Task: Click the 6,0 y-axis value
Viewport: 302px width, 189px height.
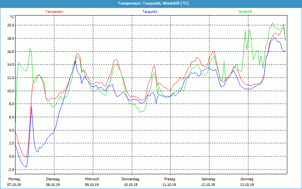Action: [x=11, y=117]
